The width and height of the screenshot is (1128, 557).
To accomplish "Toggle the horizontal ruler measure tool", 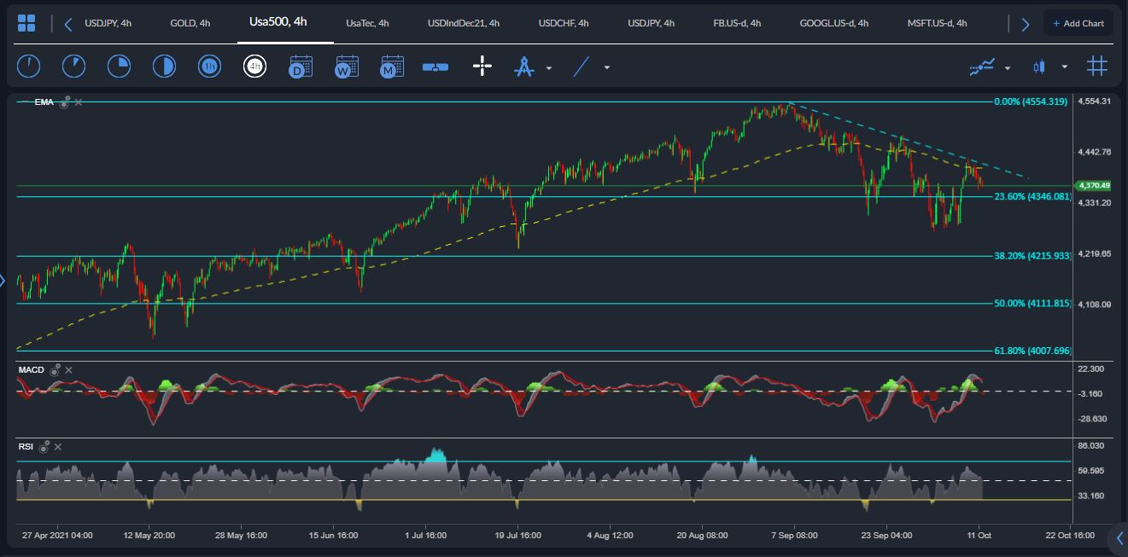I will [435, 67].
